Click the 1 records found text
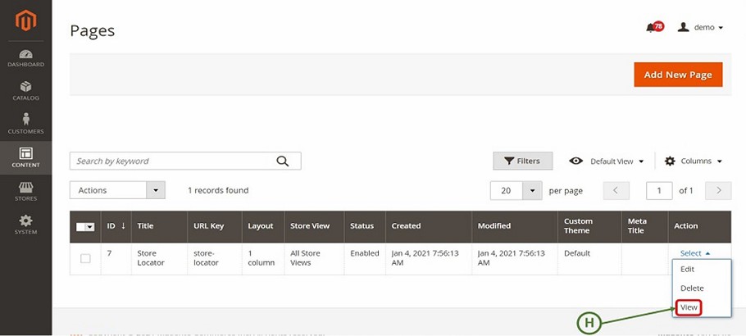Image resolution: width=746 pixels, height=336 pixels. (x=218, y=190)
